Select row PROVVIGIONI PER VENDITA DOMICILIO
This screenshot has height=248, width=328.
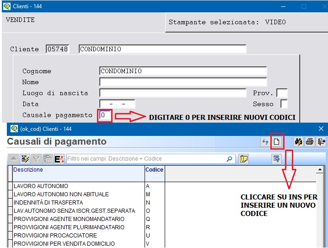pyautogui.click(x=79, y=243)
